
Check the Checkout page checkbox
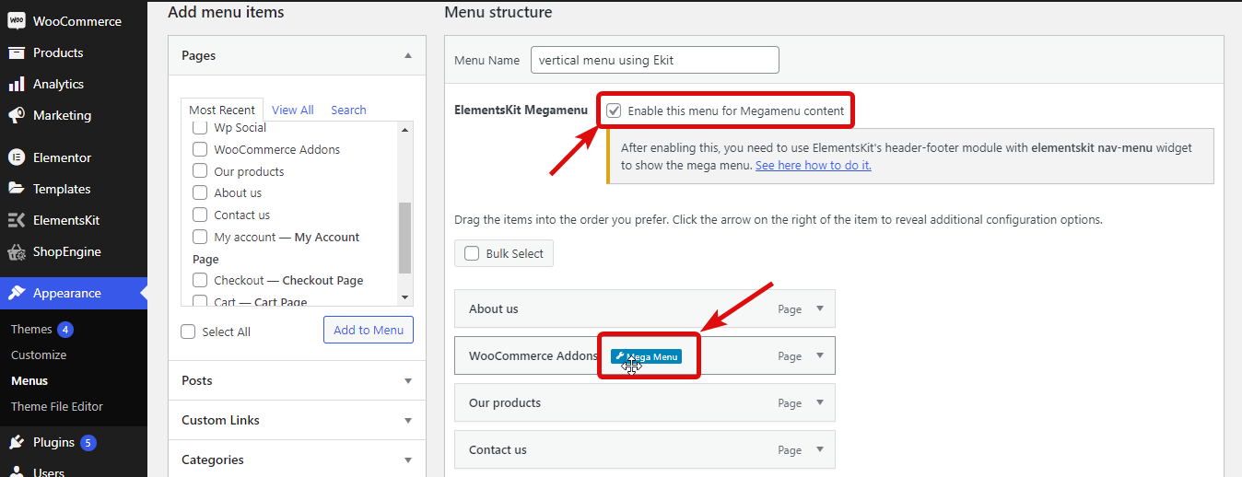tap(199, 280)
